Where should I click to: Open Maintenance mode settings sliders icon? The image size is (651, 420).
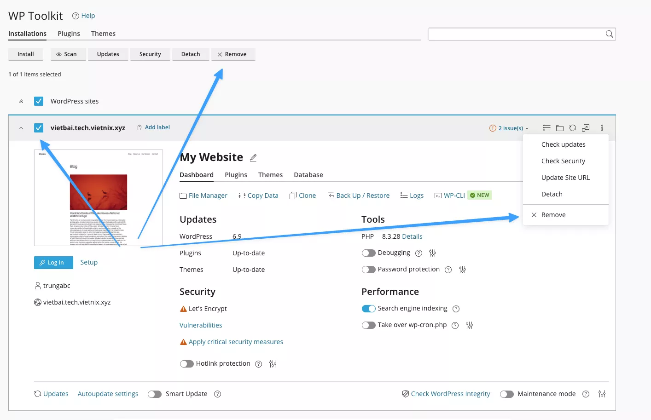[x=602, y=394]
